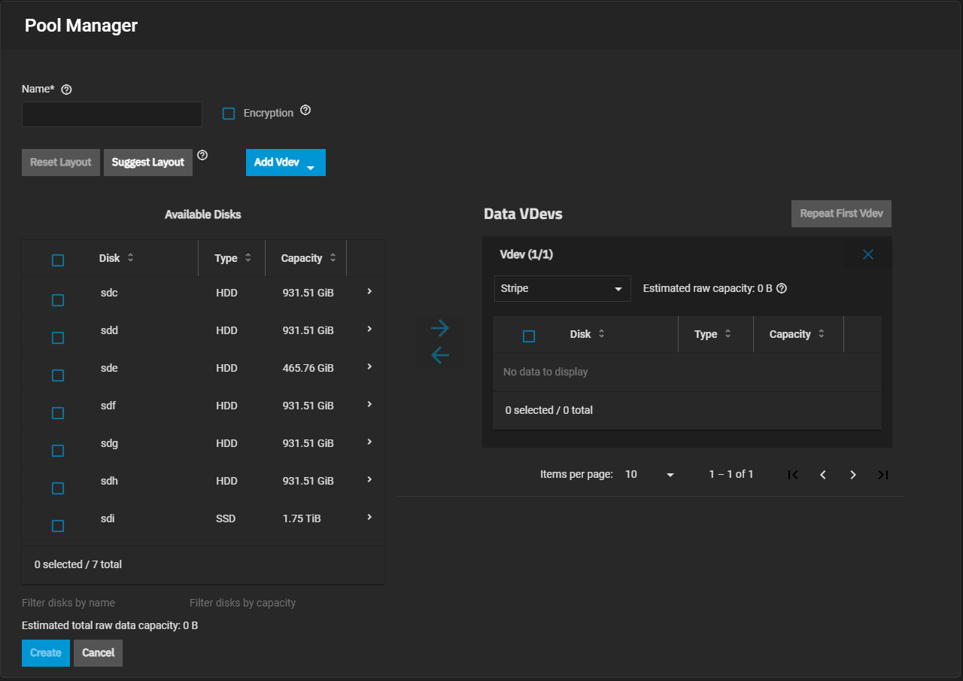
Task: Open the Encryption help tooltip icon
Action: click(x=305, y=110)
